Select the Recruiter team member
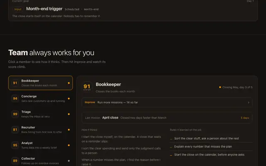This screenshot has width=266, height=166. click(40, 129)
